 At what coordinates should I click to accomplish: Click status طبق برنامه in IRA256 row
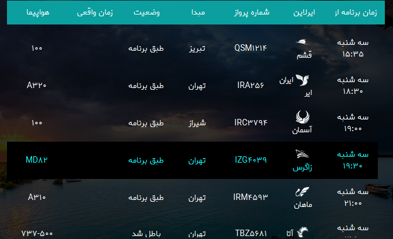click(x=146, y=86)
